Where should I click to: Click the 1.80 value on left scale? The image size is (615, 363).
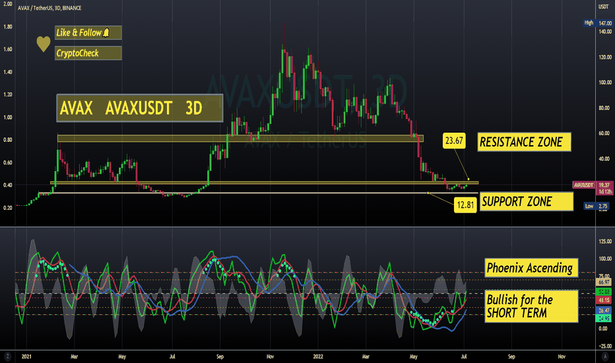7,26
